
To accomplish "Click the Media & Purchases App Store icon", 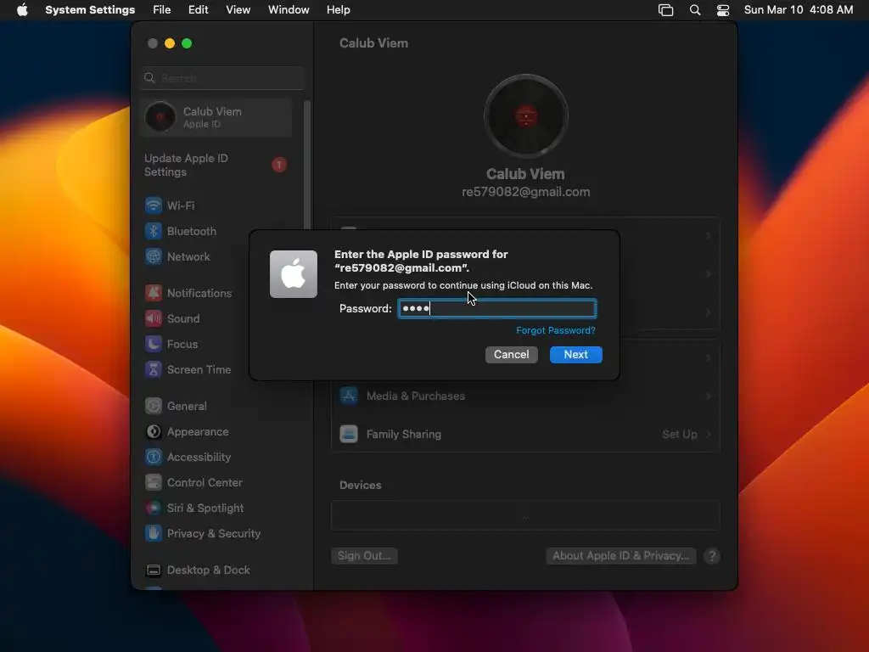I will [349, 396].
